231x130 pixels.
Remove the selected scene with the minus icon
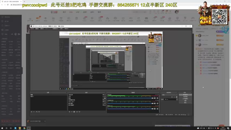[x=34, y=112]
